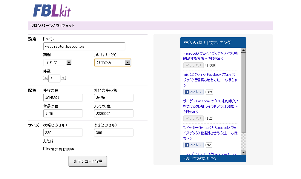The width and height of the screenshot is (301, 179).
Task: Edit the 高さ height field 300
Action: point(114,132)
